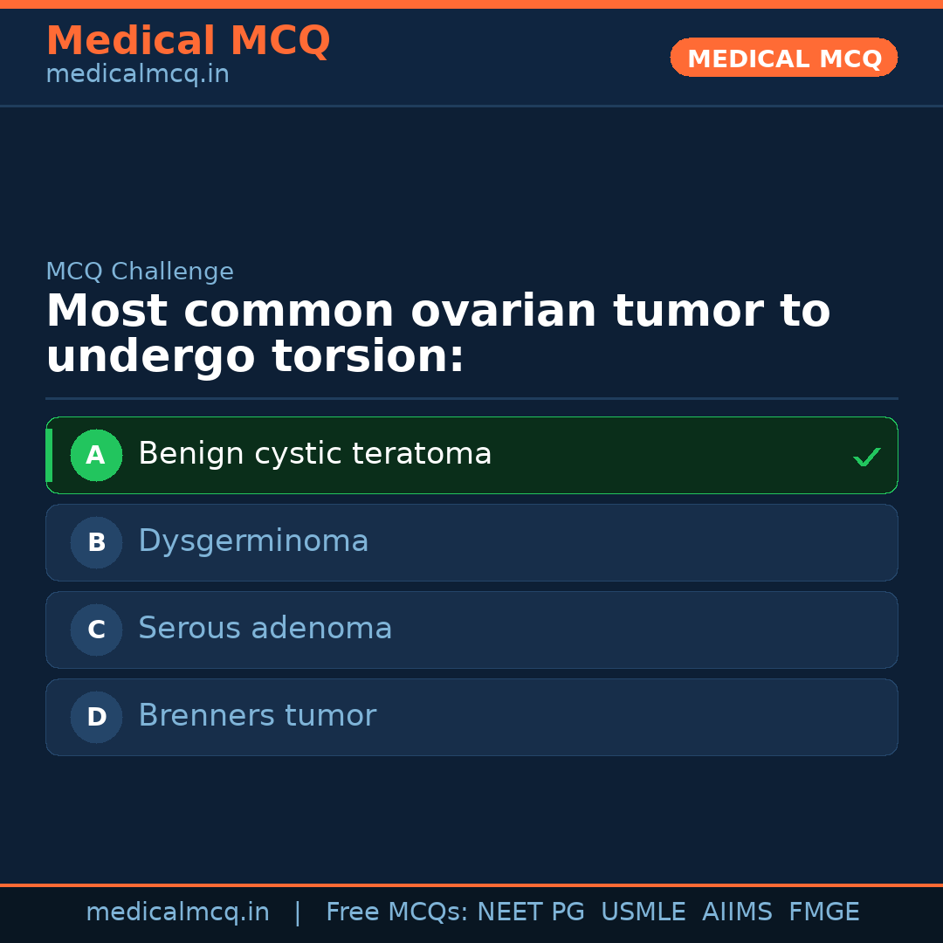Click the FMGE footer text
The height and width of the screenshot is (943, 943).
[823, 912]
